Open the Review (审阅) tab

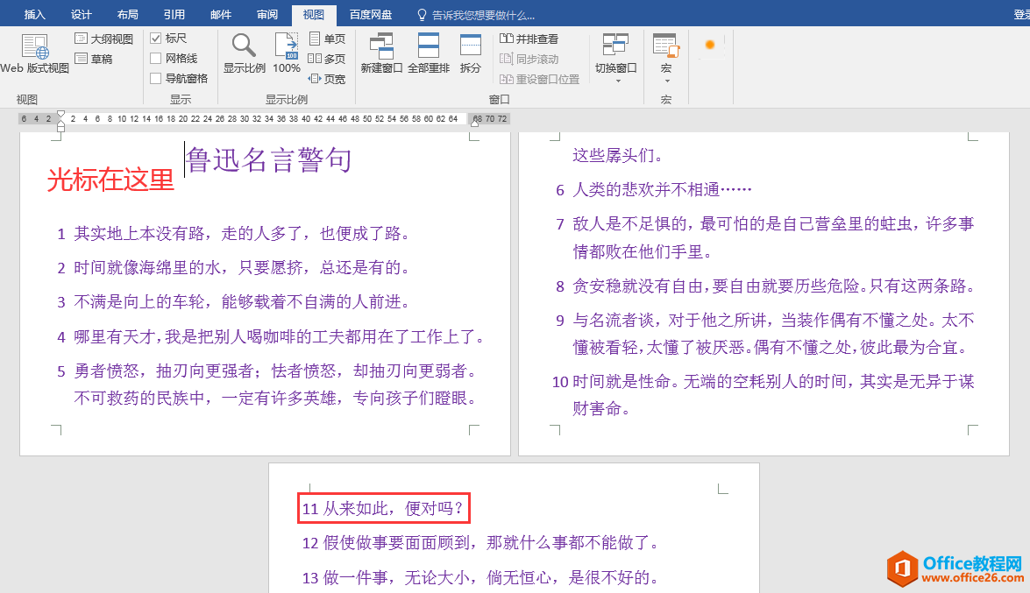[x=267, y=14]
